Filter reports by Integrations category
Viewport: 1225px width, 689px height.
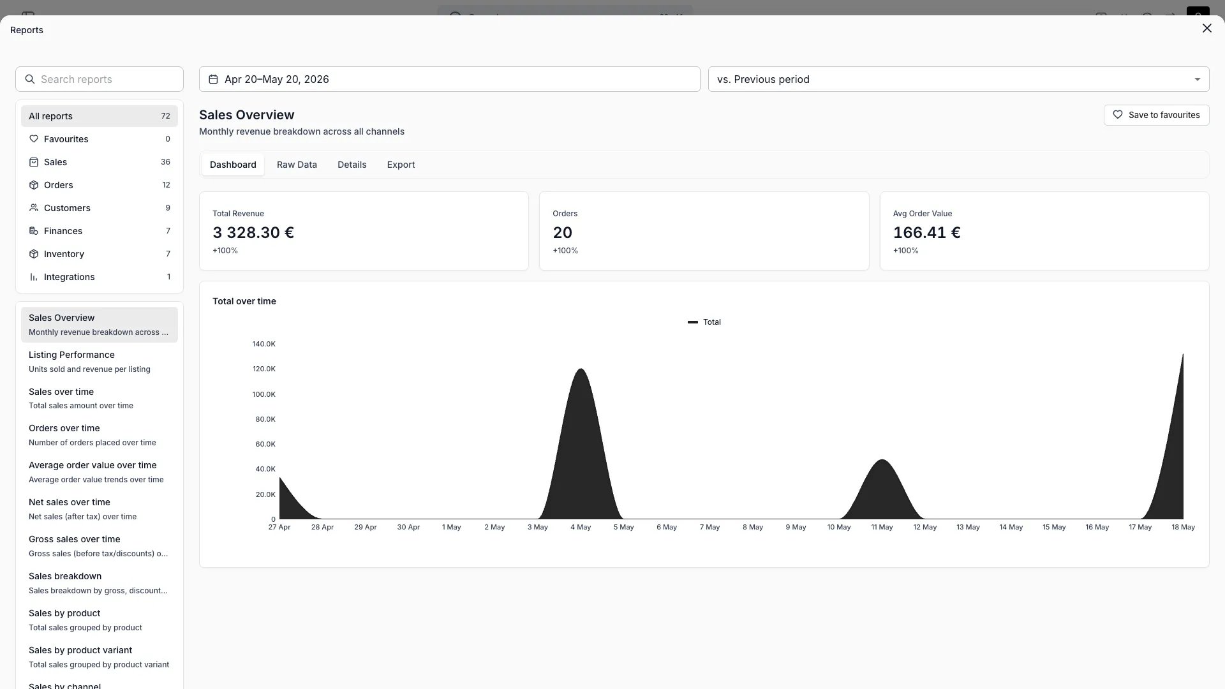point(100,277)
